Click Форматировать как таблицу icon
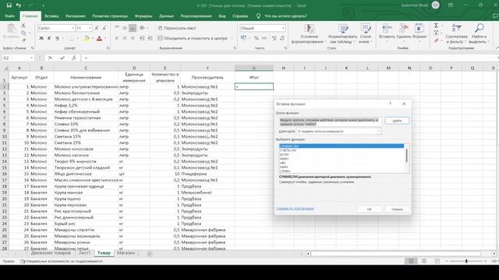The width and height of the screenshot is (499, 280). 343,29
